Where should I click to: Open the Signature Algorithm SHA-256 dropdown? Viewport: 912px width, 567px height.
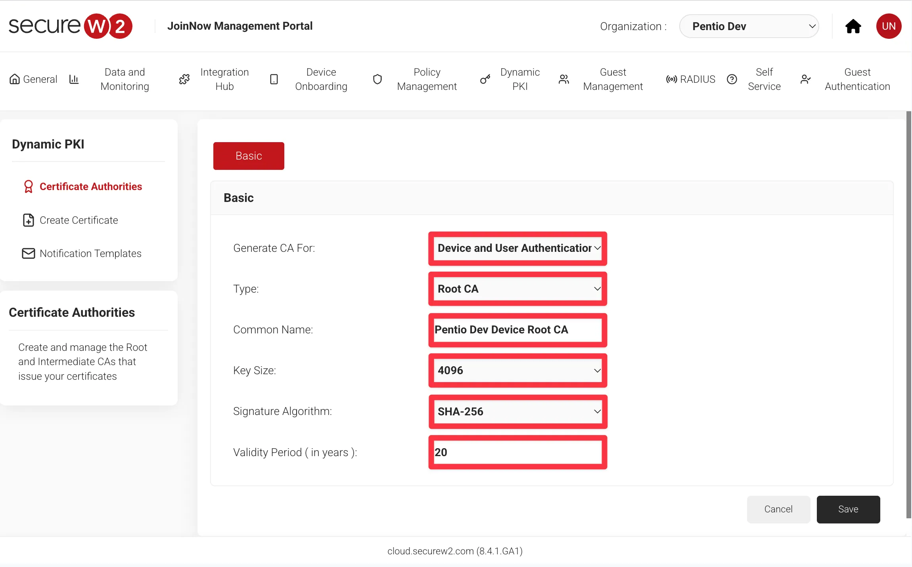[x=517, y=412]
